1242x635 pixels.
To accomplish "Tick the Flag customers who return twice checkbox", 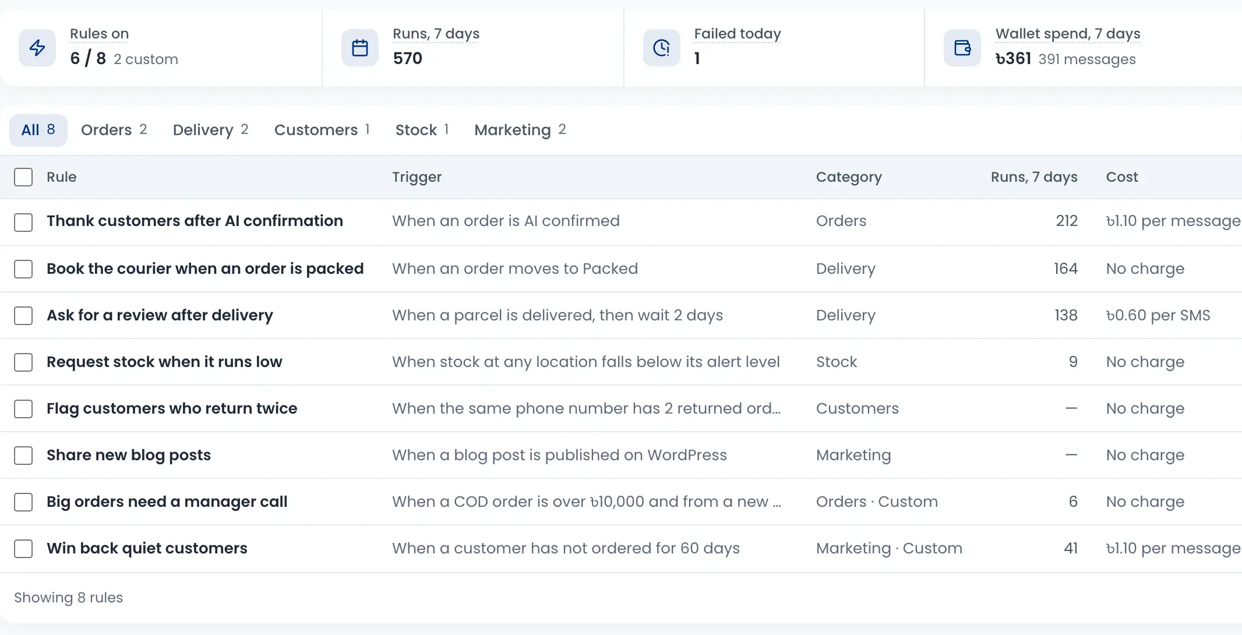I will 23,408.
